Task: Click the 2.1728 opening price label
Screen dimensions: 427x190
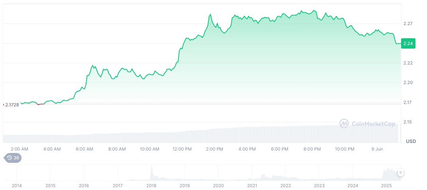Action: tap(12, 105)
